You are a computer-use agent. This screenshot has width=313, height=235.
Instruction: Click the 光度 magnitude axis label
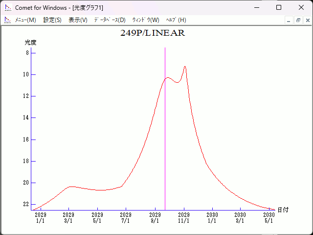(31, 43)
